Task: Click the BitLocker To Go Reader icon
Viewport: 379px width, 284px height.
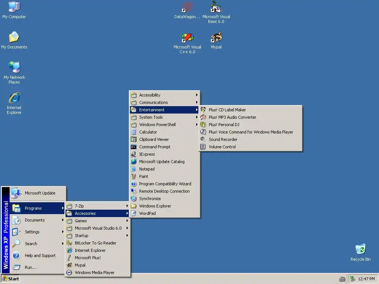Action: (x=69, y=243)
